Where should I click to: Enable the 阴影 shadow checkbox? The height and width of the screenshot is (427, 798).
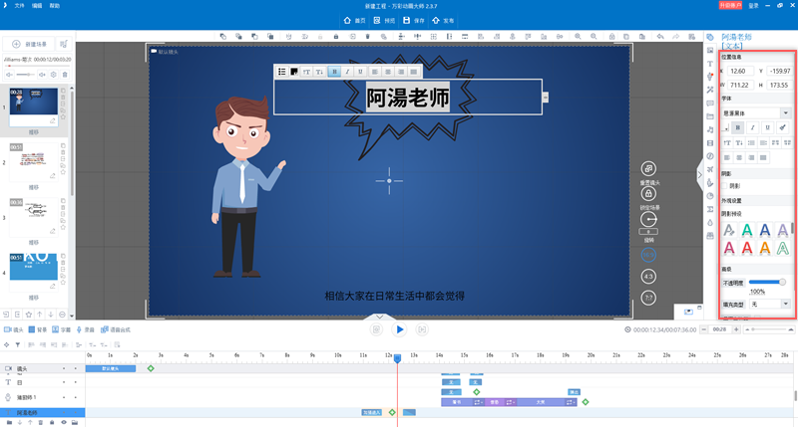pos(725,186)
